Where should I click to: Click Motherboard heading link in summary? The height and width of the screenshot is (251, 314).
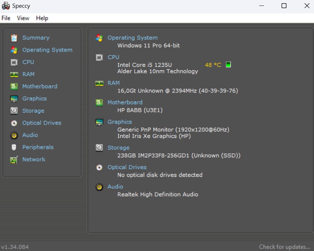point(125,103)
